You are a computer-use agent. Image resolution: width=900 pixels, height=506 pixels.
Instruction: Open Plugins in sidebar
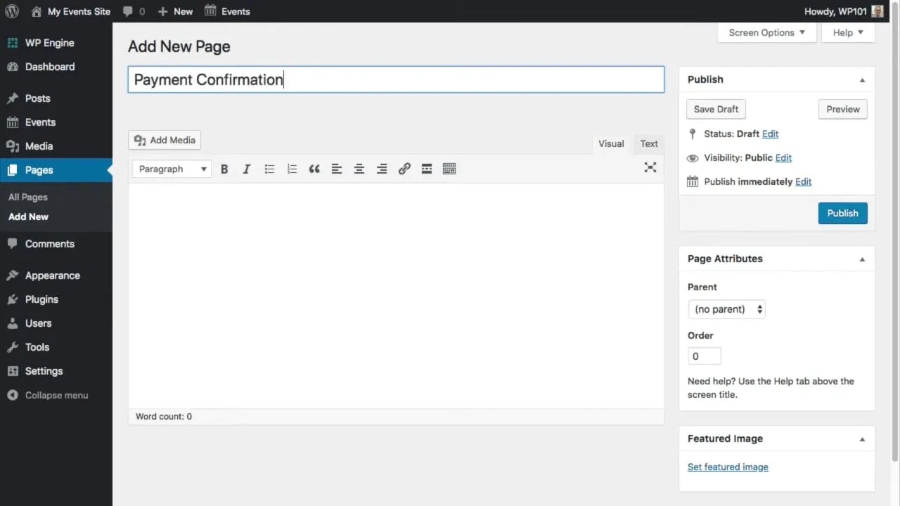click(56, 299)
